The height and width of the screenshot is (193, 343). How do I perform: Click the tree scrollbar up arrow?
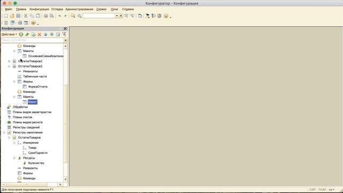65,46
